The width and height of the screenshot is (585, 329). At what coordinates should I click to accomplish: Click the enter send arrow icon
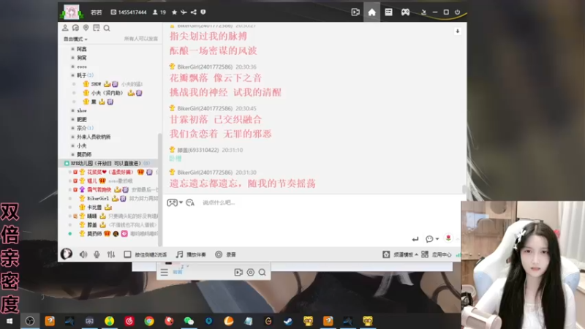coord(415,239)
